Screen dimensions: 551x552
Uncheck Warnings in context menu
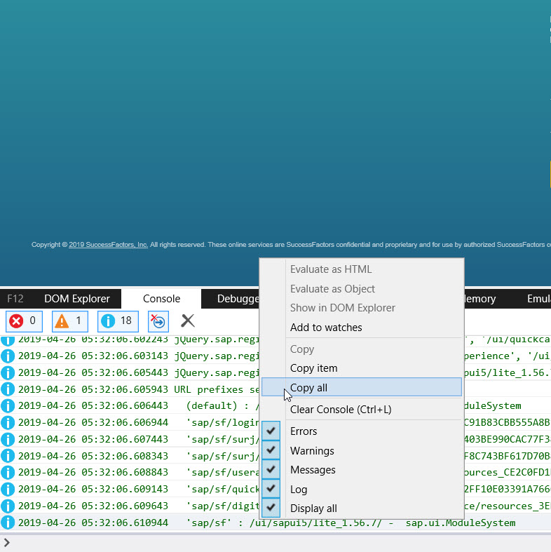361,450
